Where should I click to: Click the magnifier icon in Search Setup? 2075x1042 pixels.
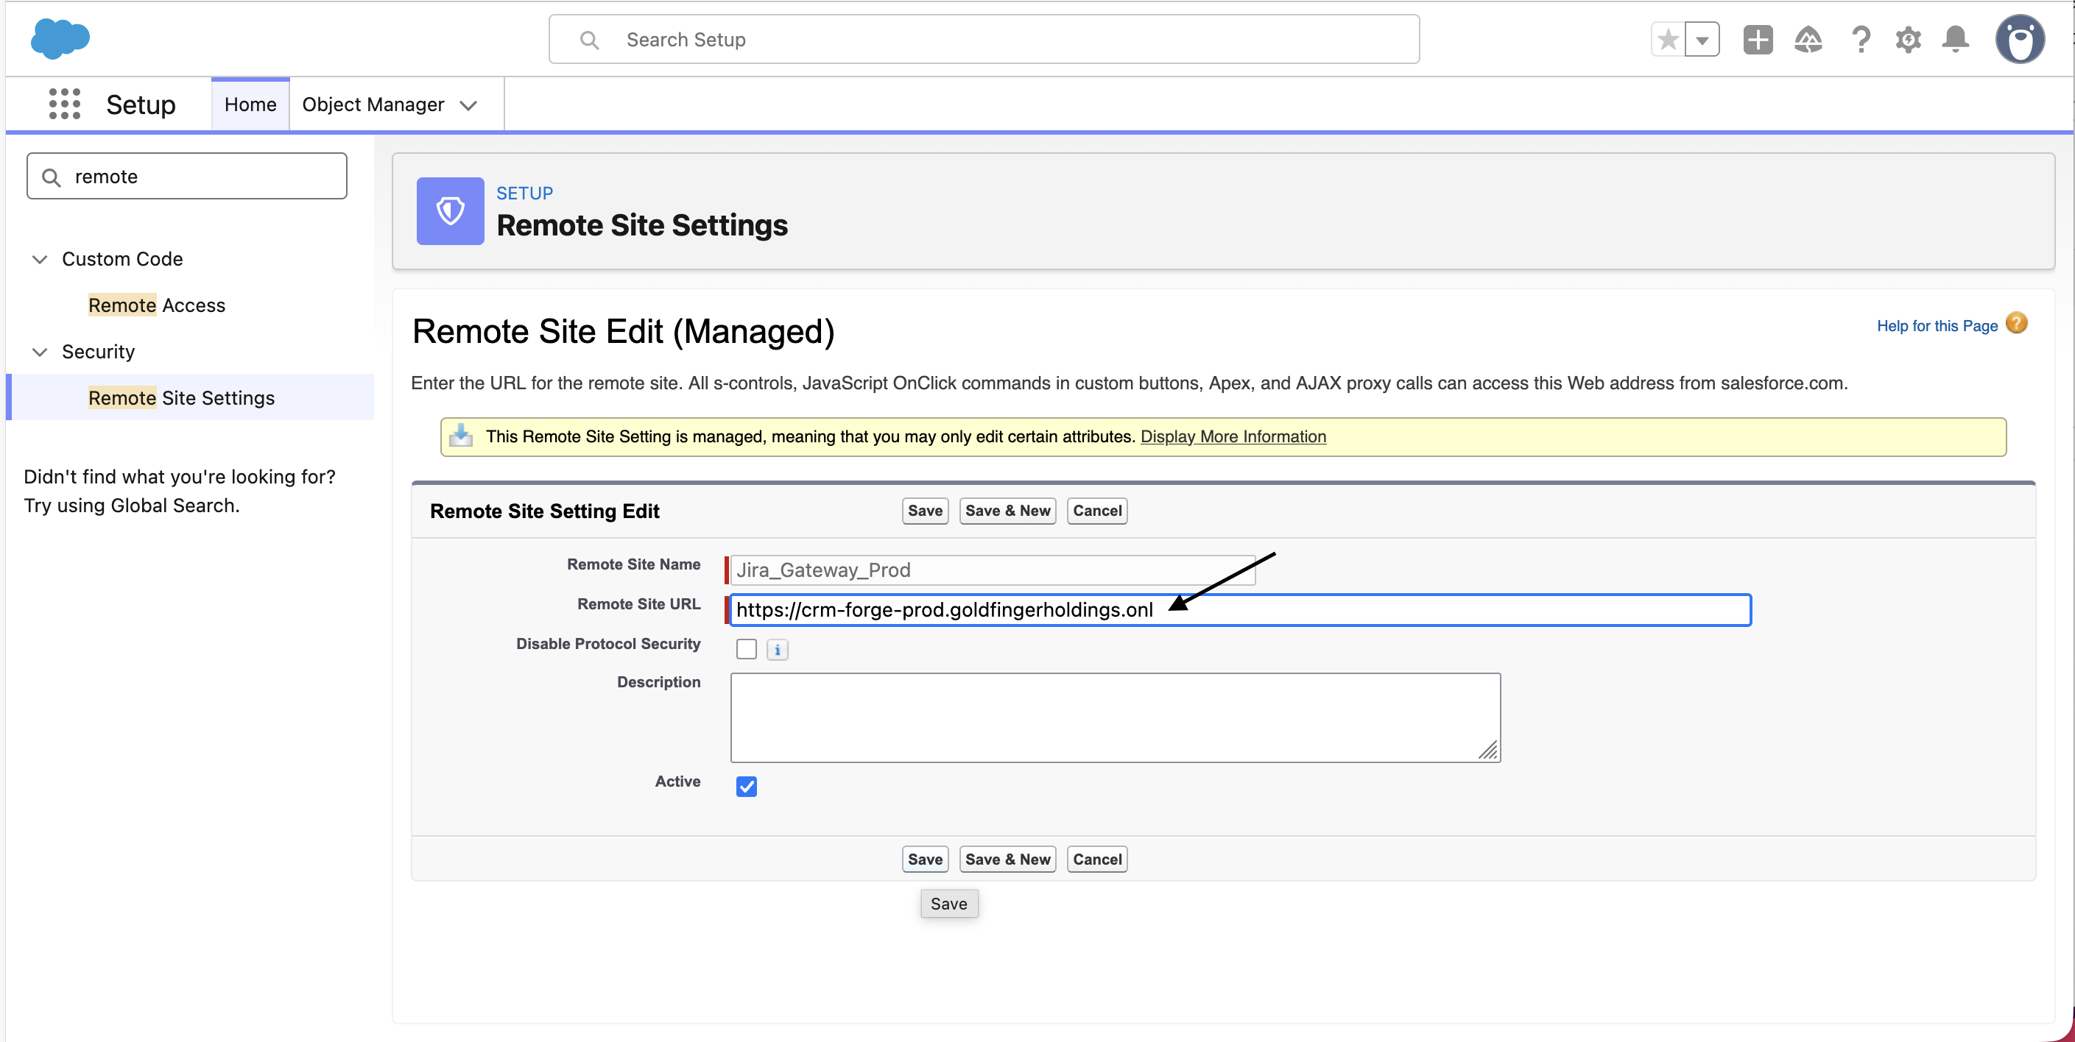tap(590, 40)
